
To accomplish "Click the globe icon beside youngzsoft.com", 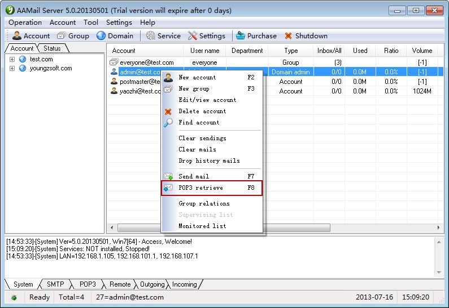I will point(23,68).
